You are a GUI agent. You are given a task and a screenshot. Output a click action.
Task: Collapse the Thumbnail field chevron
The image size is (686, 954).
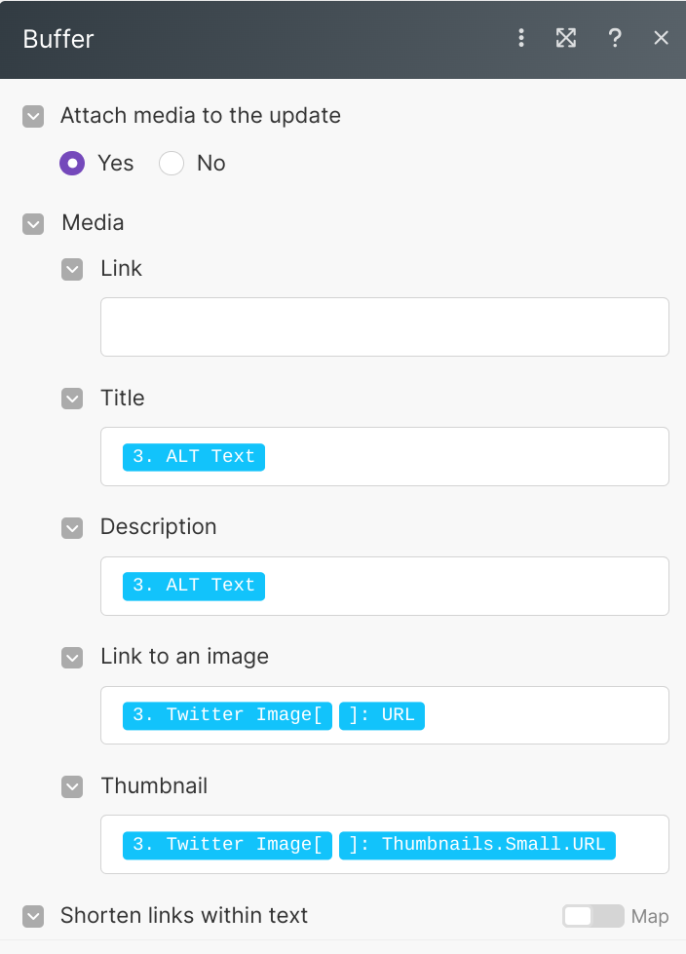72,786
